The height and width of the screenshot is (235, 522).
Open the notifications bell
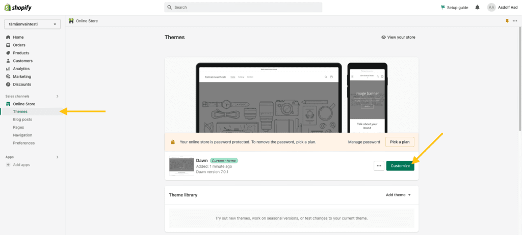tap(477, 7)
